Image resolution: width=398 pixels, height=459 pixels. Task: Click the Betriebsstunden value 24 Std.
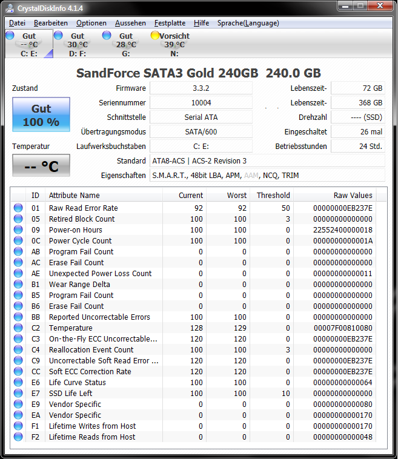coord(358,146)
